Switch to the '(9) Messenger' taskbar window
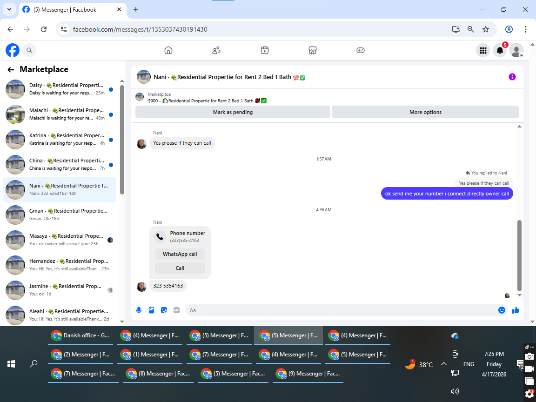The width and height of the screenshot is (536, 402). [x=308, y=374]
